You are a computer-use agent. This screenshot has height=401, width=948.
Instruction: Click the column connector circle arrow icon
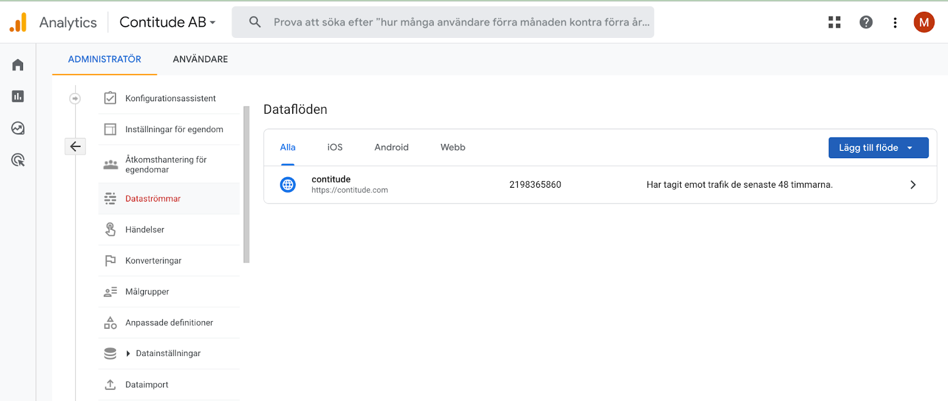coord(75,98)
